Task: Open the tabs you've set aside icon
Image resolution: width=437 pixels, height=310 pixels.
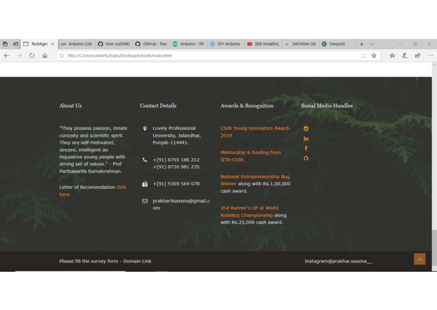Action: pos(5,44)
